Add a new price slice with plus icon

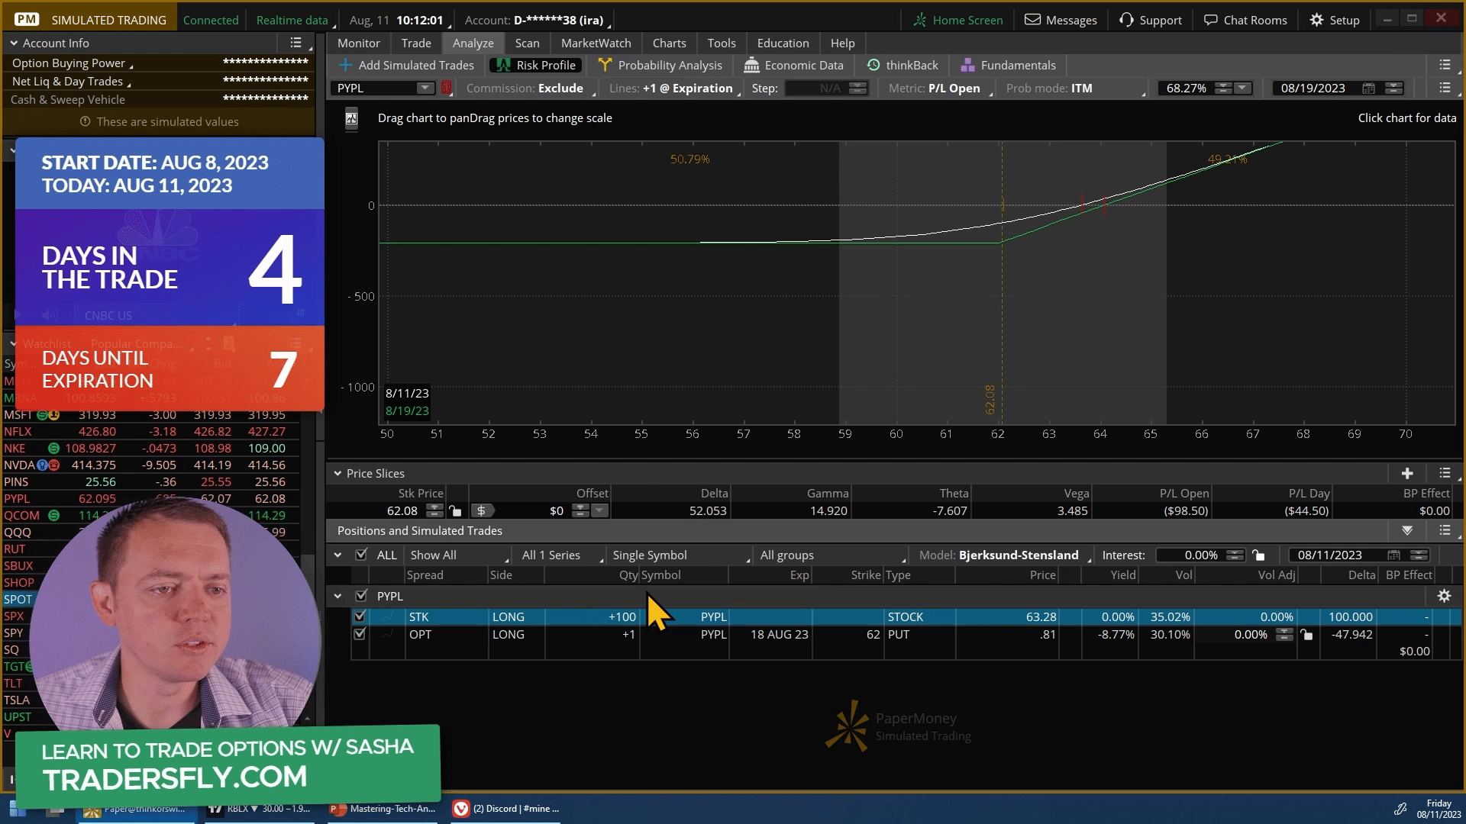point(1407,474)
